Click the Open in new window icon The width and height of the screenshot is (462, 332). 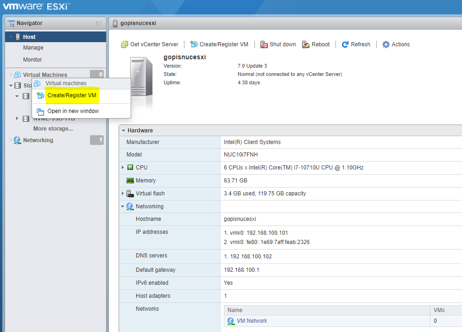pos(40,112)
